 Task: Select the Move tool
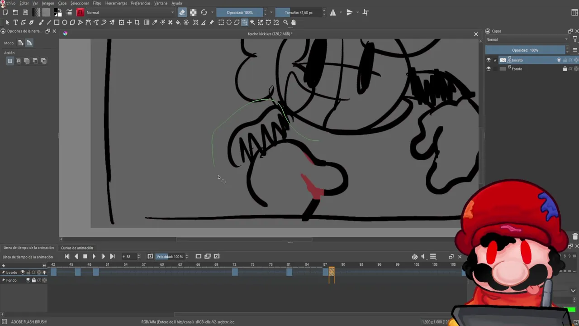tap(129, 22)
